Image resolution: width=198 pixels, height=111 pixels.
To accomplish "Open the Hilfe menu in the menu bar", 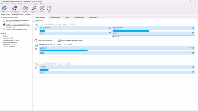I will (42, 4).
